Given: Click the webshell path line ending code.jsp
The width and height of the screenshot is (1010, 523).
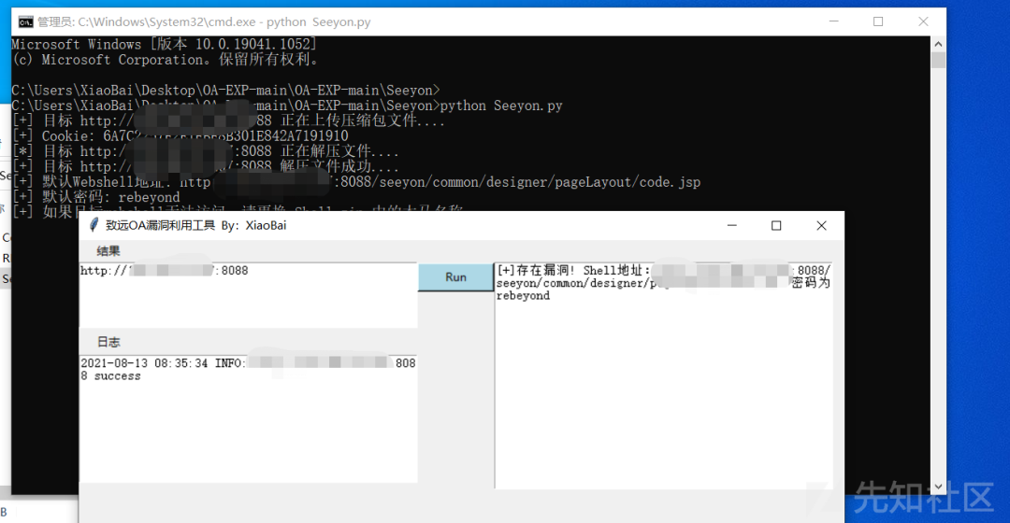Looking at the screenshot, I should (356, 182).
